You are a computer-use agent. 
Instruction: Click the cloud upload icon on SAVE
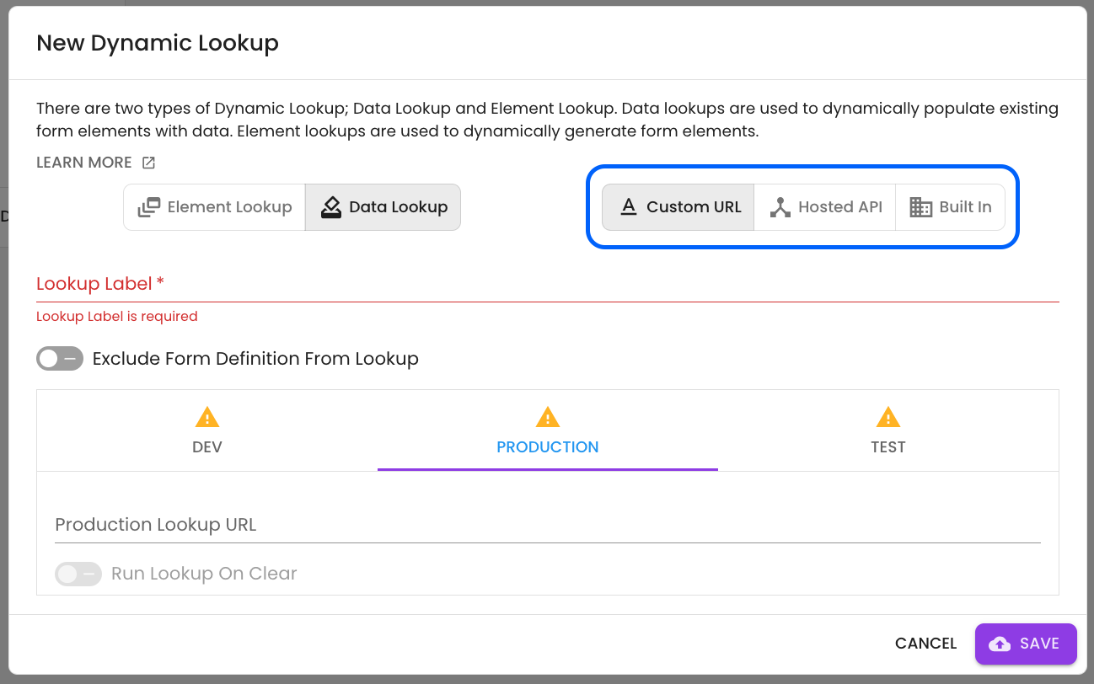1000,644
